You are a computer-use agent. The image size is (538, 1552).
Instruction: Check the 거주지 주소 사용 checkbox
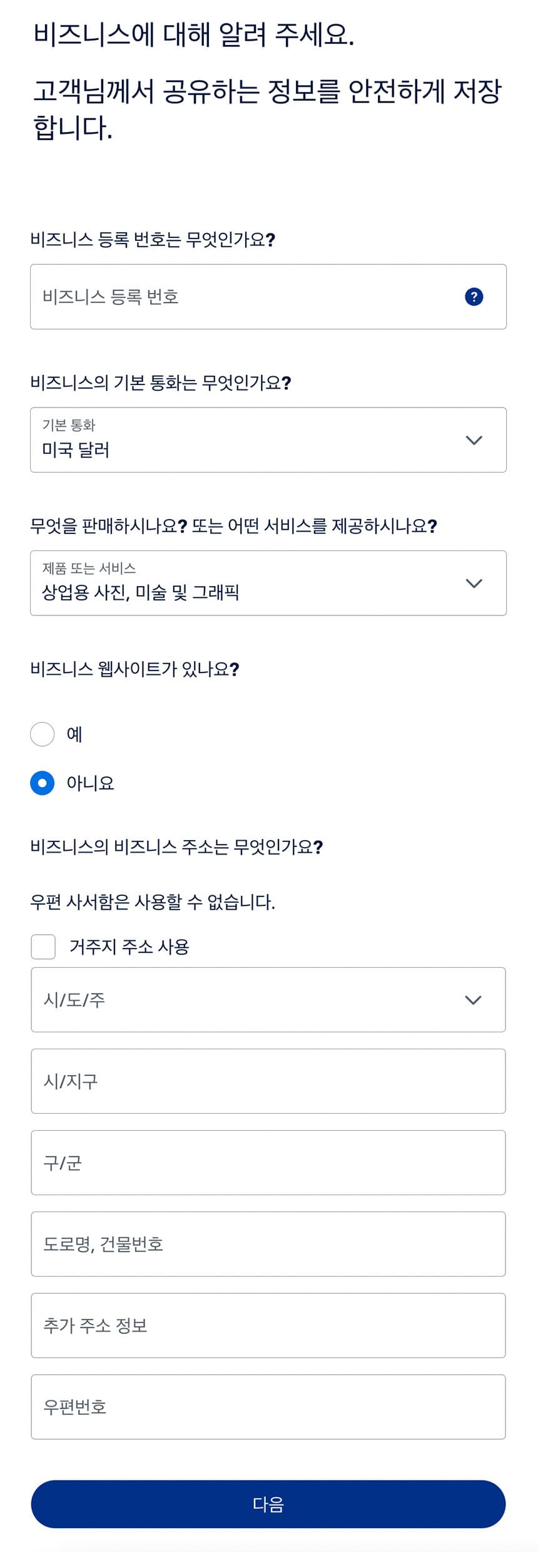tap(43, 947)
